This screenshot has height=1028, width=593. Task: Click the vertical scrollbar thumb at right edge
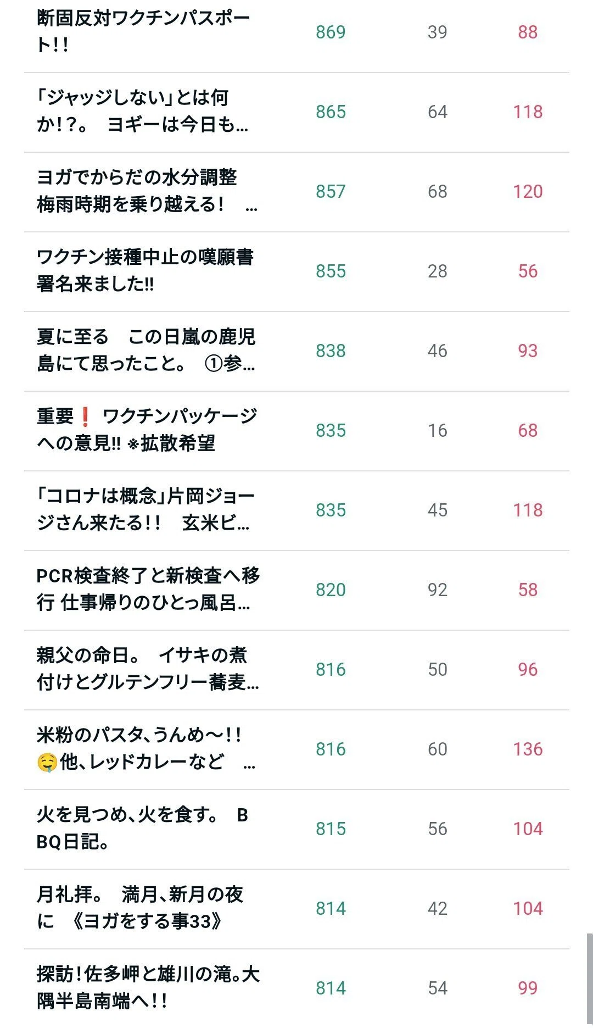[x=589, y=980]
